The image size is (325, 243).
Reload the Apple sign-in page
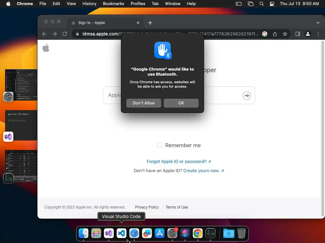click(x=65, y=34)
